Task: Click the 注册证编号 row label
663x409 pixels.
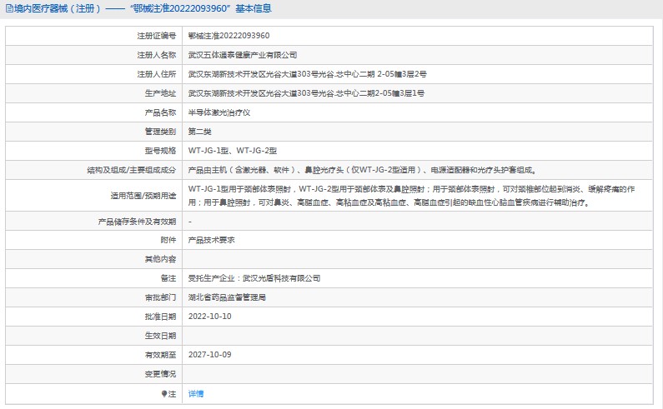Action: tap(157, 36)
